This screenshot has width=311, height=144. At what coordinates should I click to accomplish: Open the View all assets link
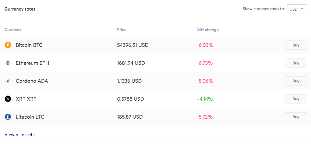(19, 134)
